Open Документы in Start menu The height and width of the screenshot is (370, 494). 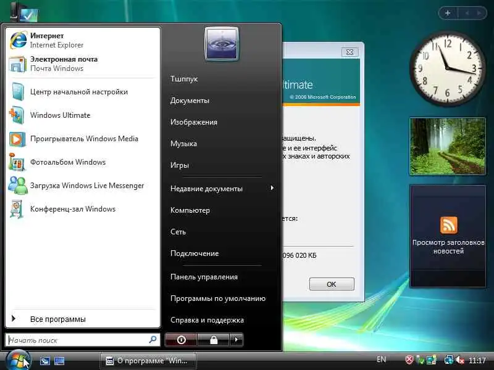pos(190,101)
